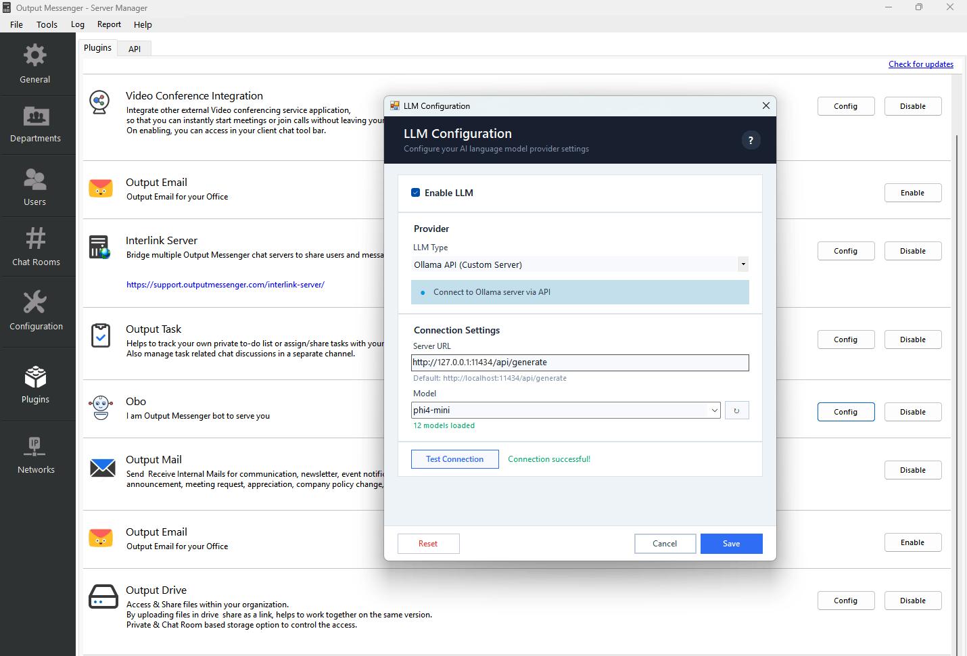Open the File menu
967x656 pixels.
(16, 24)
